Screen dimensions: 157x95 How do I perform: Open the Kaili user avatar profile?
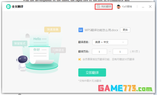[119, 7]
